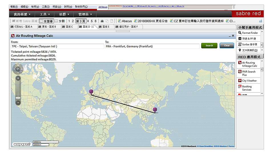Screen dimensions: 272x154
Task: Launch Air Routing Mileage Calc from sidebar
Action: 248,64
